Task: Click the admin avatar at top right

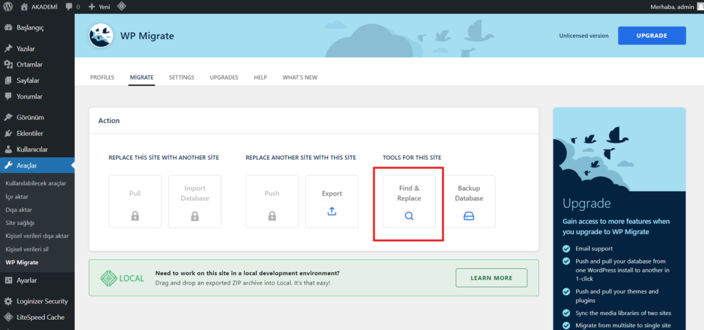Action: pos(700,7)
